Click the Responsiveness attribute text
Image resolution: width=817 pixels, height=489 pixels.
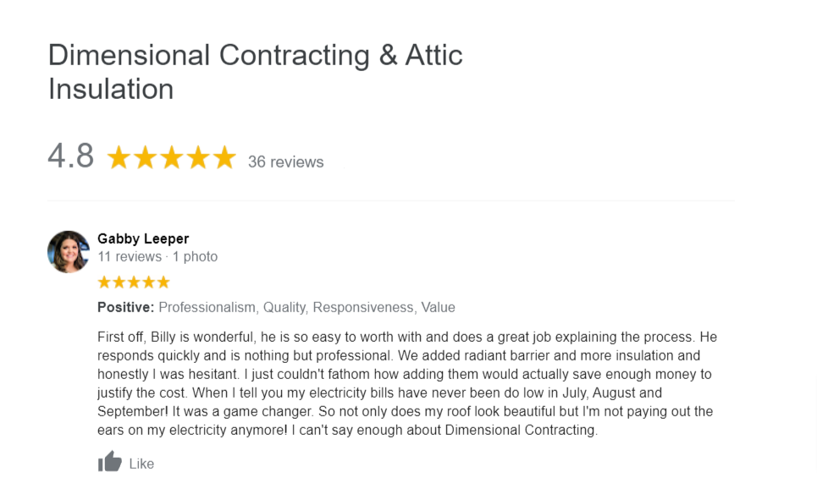point(364,307)
